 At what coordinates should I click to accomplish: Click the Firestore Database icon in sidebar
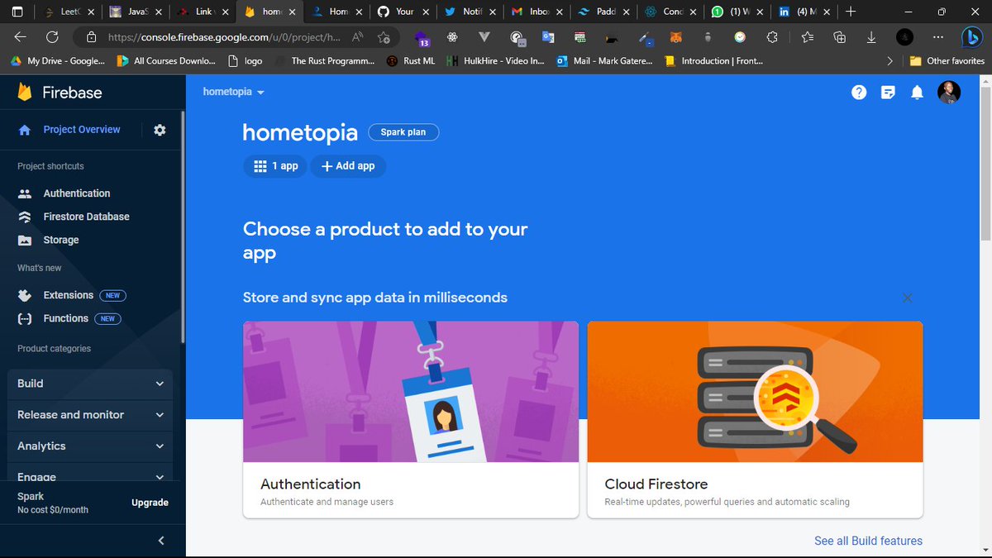point(25,217)
